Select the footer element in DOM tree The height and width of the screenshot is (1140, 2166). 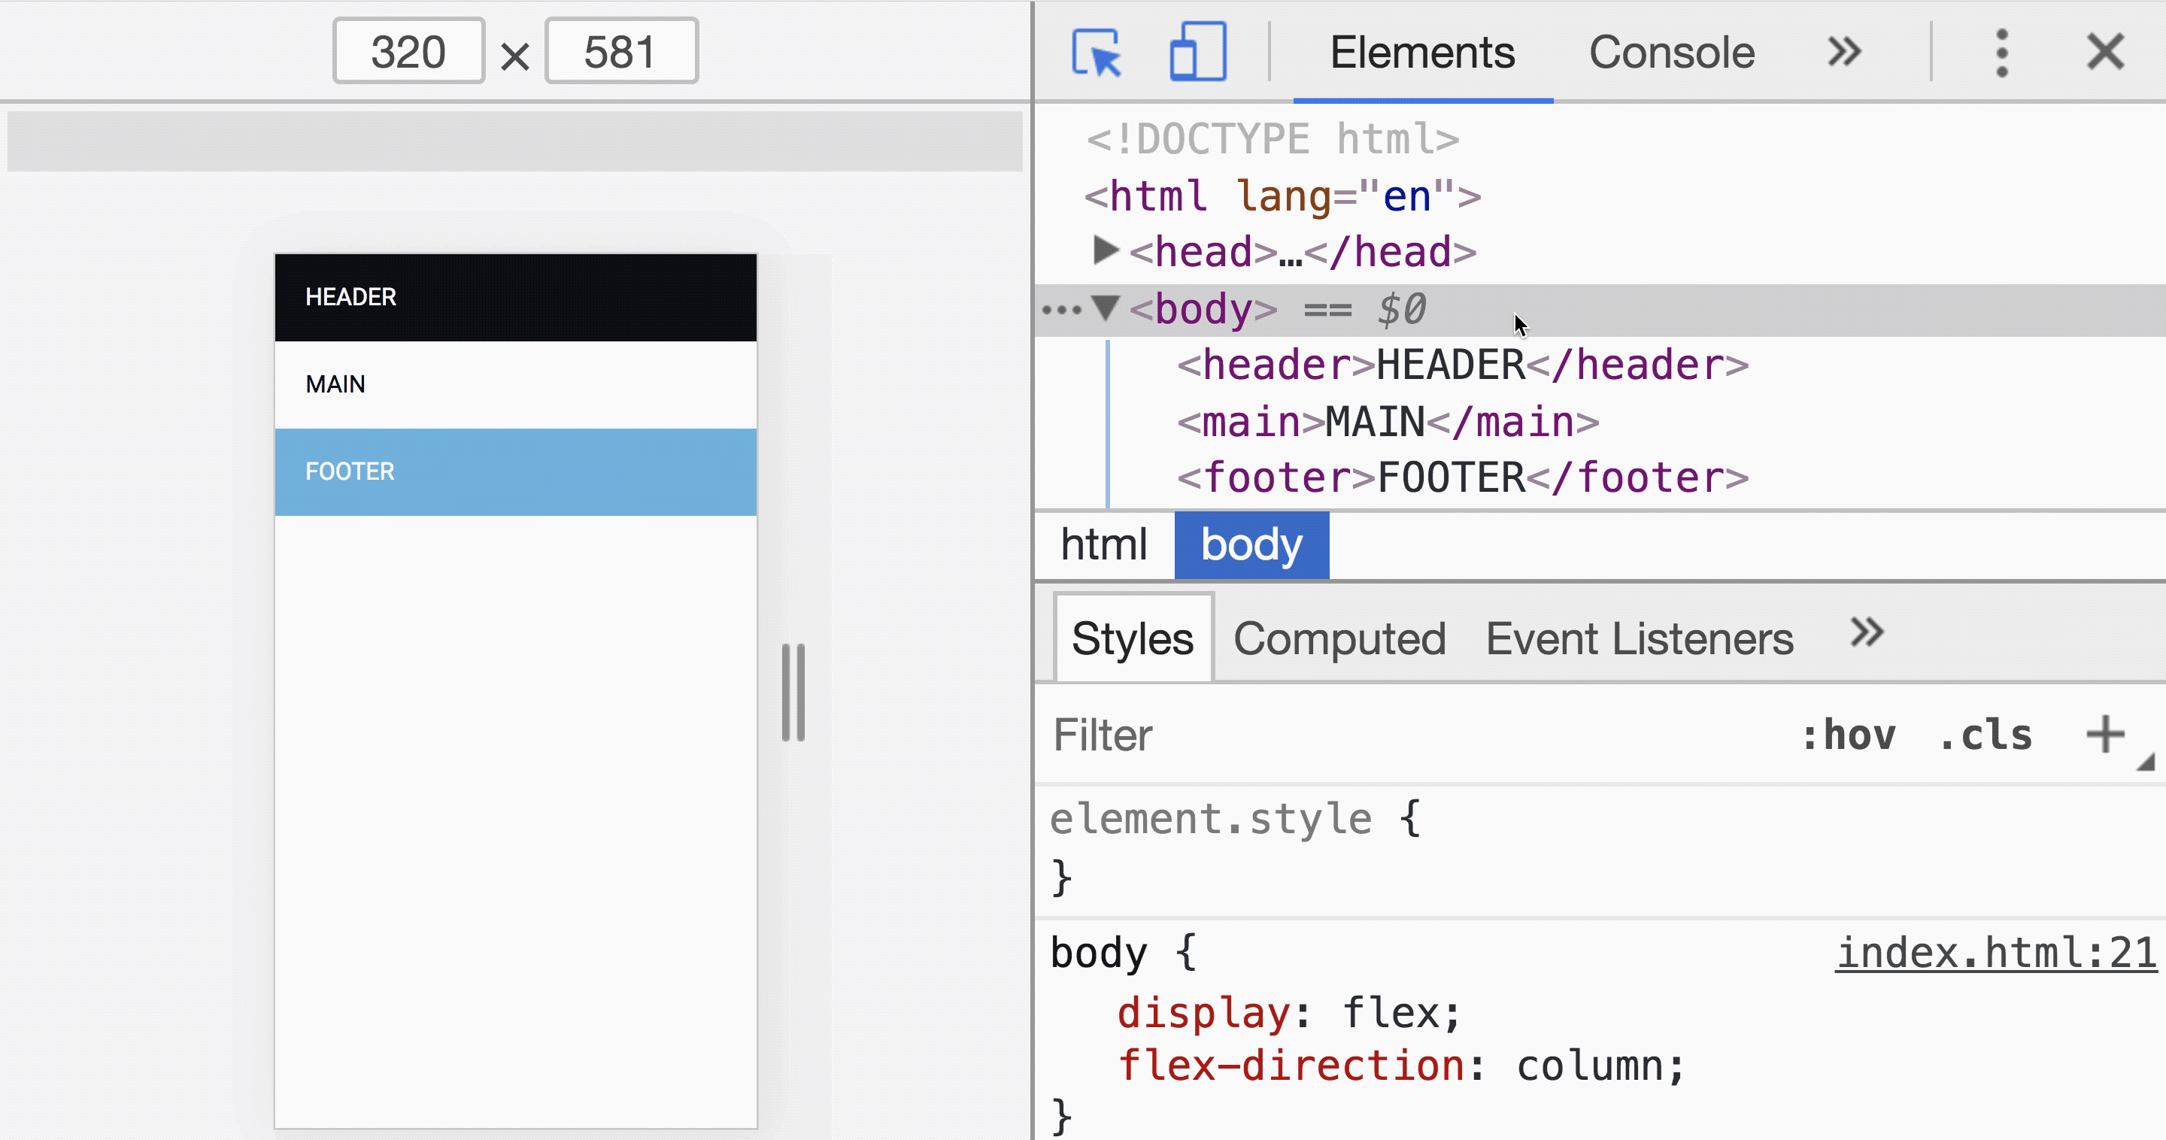tap(1461, 478)
